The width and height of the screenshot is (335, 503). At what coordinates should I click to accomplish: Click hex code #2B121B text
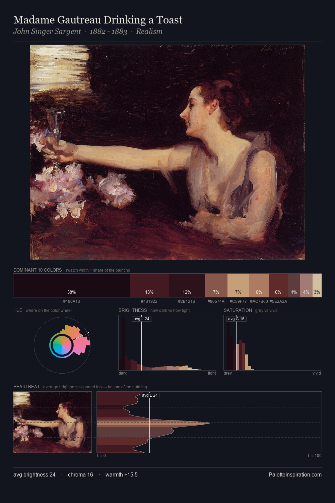click(x=187, y=301)
